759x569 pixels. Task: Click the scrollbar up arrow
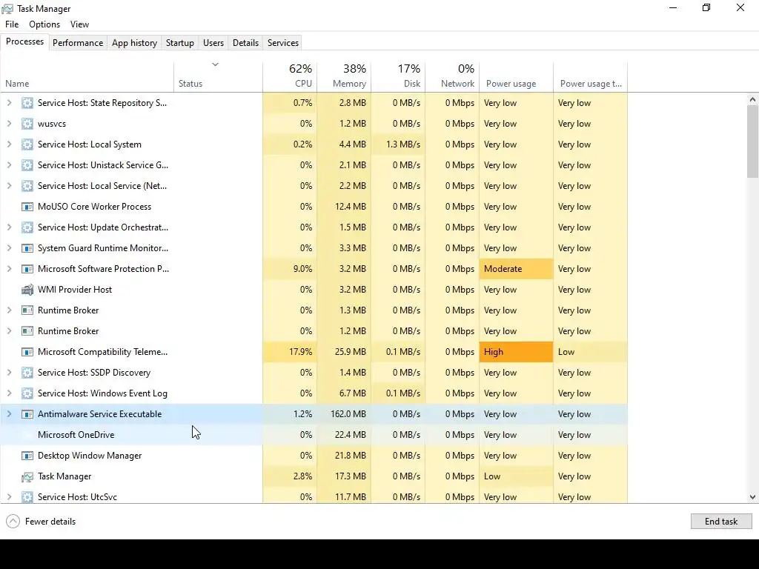pos(752,99)
